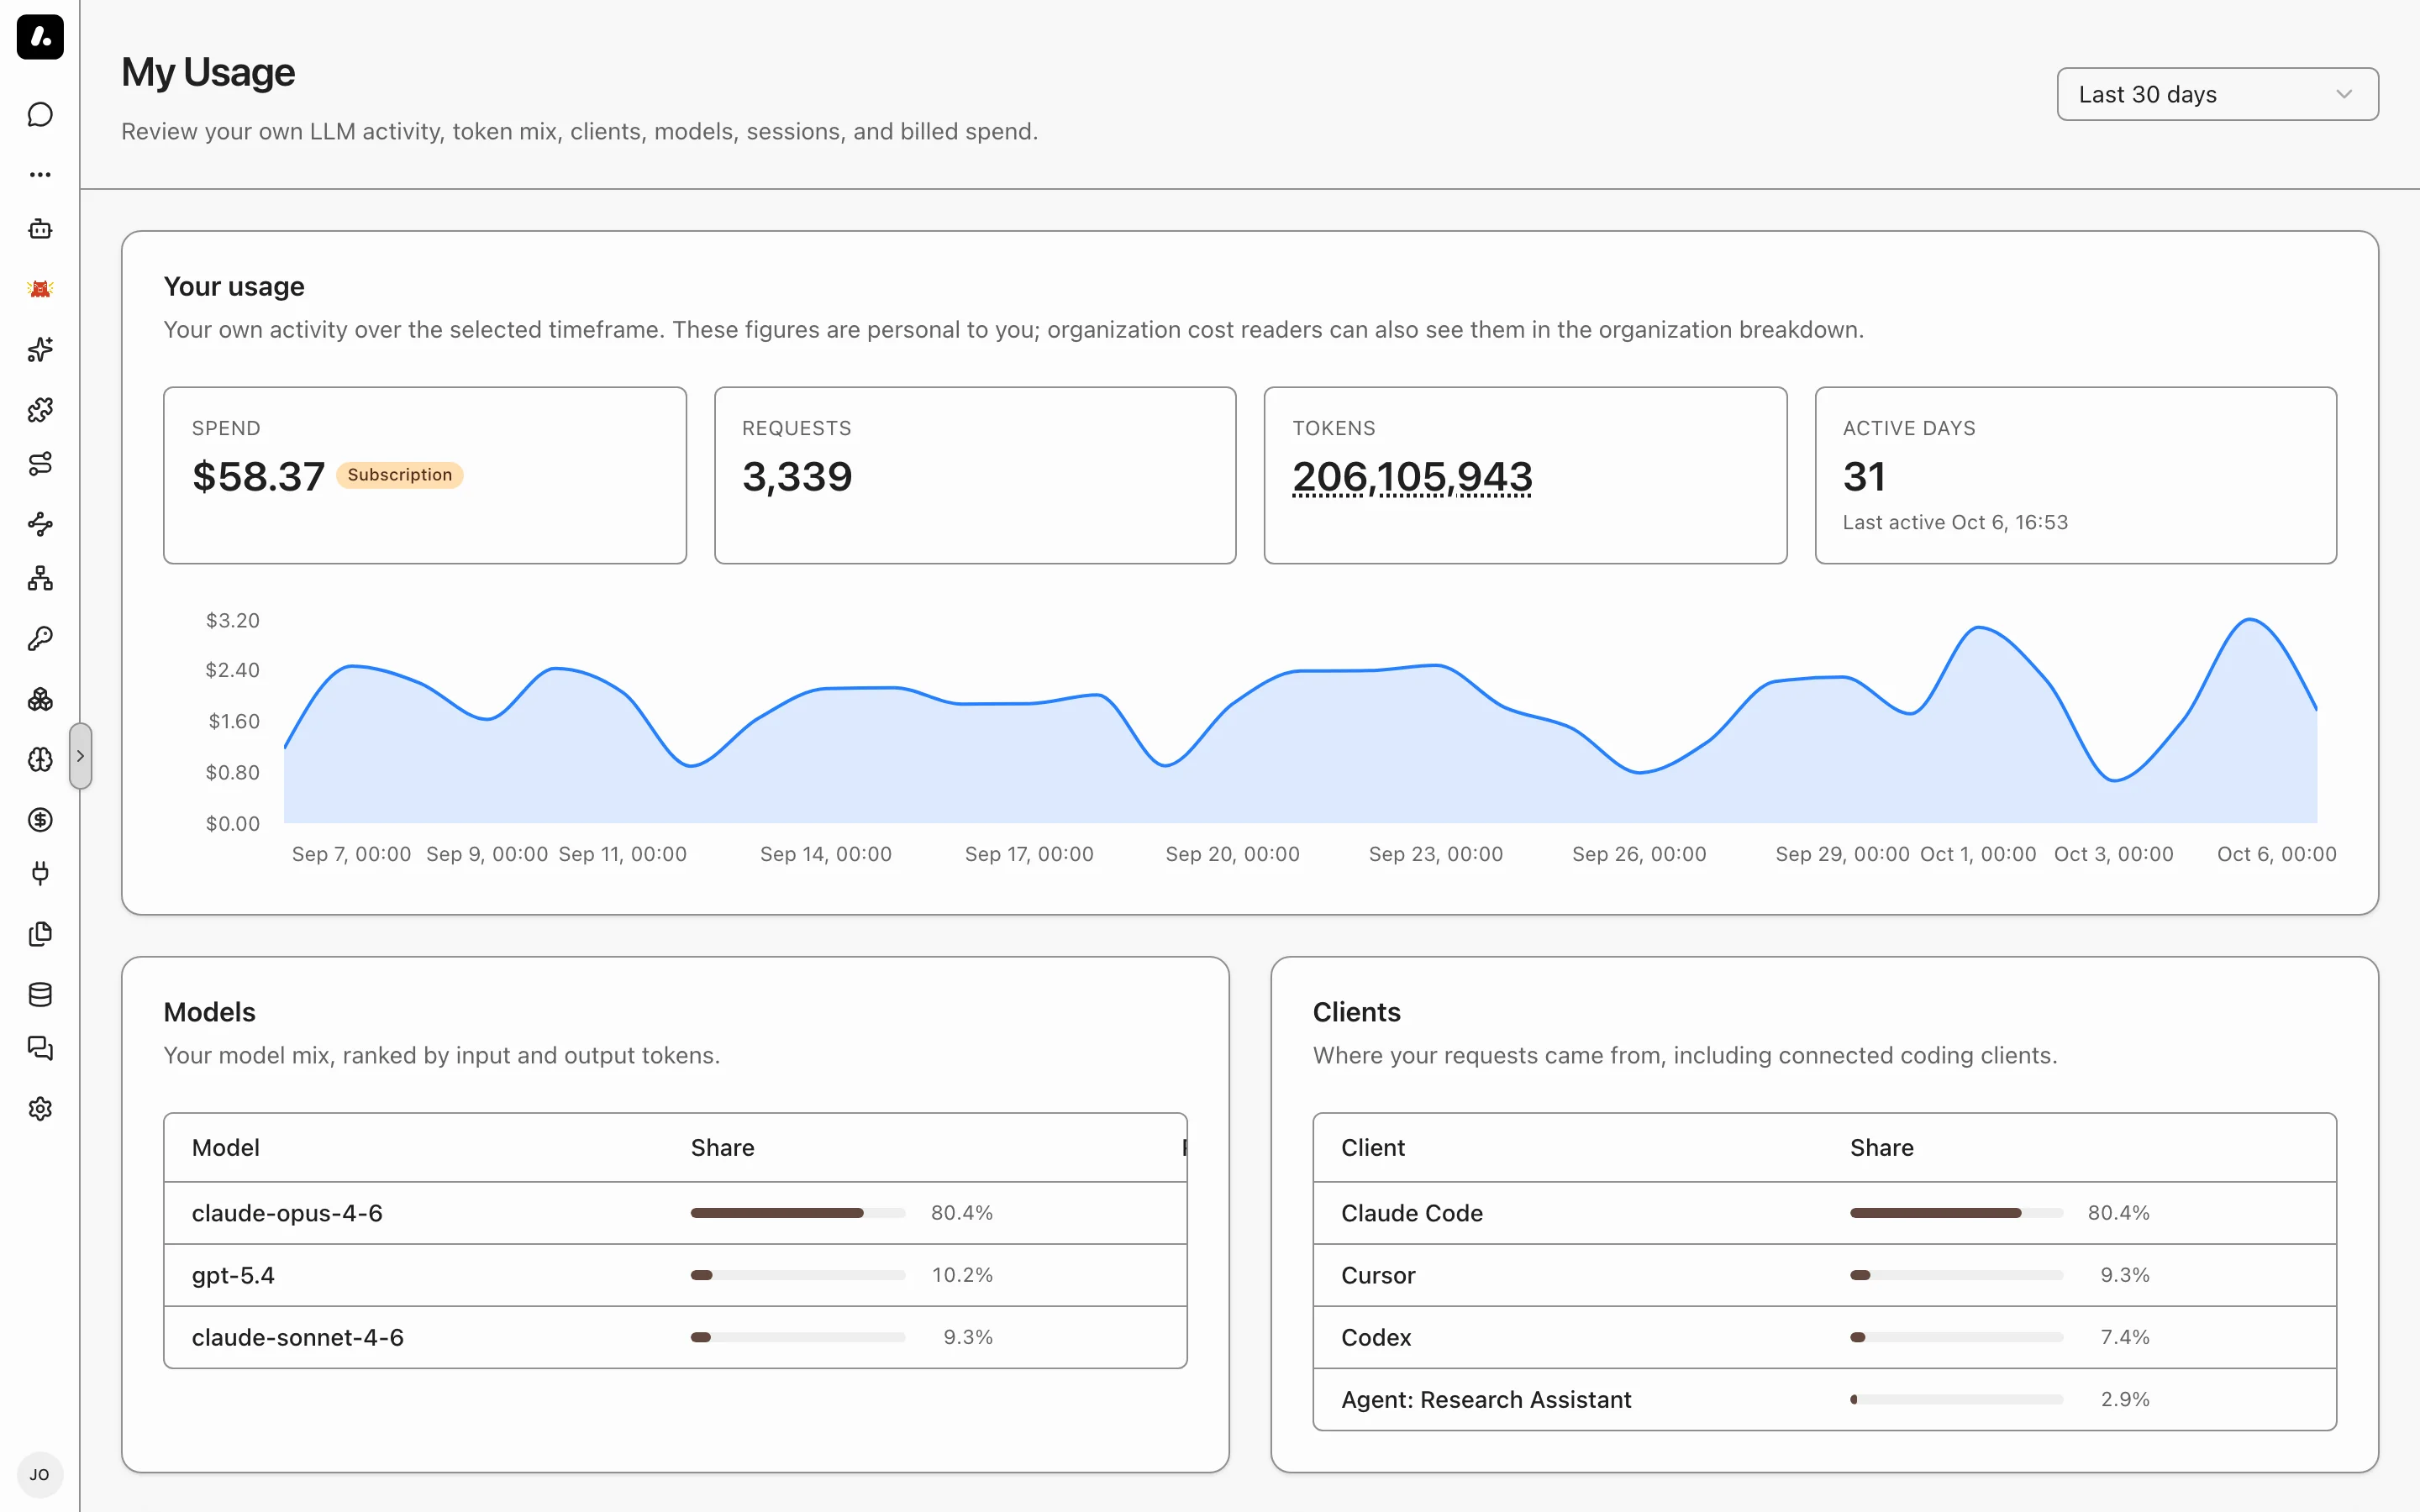Click the JO user avatar
The width and height of the screenshot is (2420, 1512).
40,1475
